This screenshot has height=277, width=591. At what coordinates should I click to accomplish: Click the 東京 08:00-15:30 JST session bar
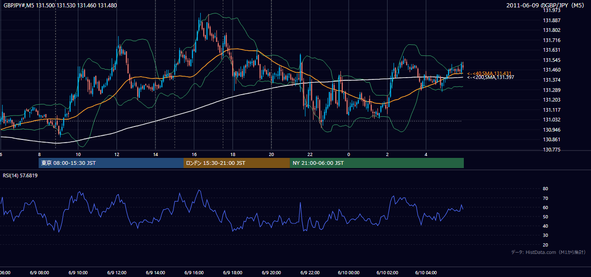pos(111,163)
